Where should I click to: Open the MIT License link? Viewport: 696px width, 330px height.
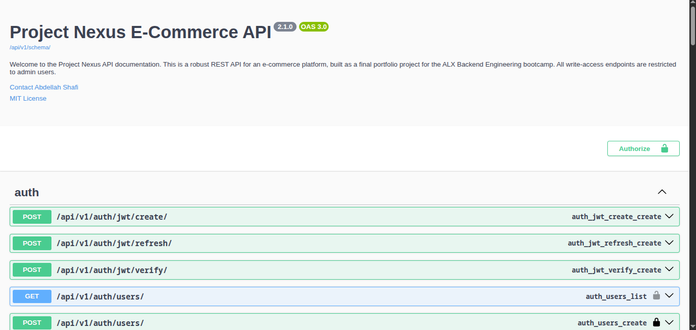click(28, 99)
